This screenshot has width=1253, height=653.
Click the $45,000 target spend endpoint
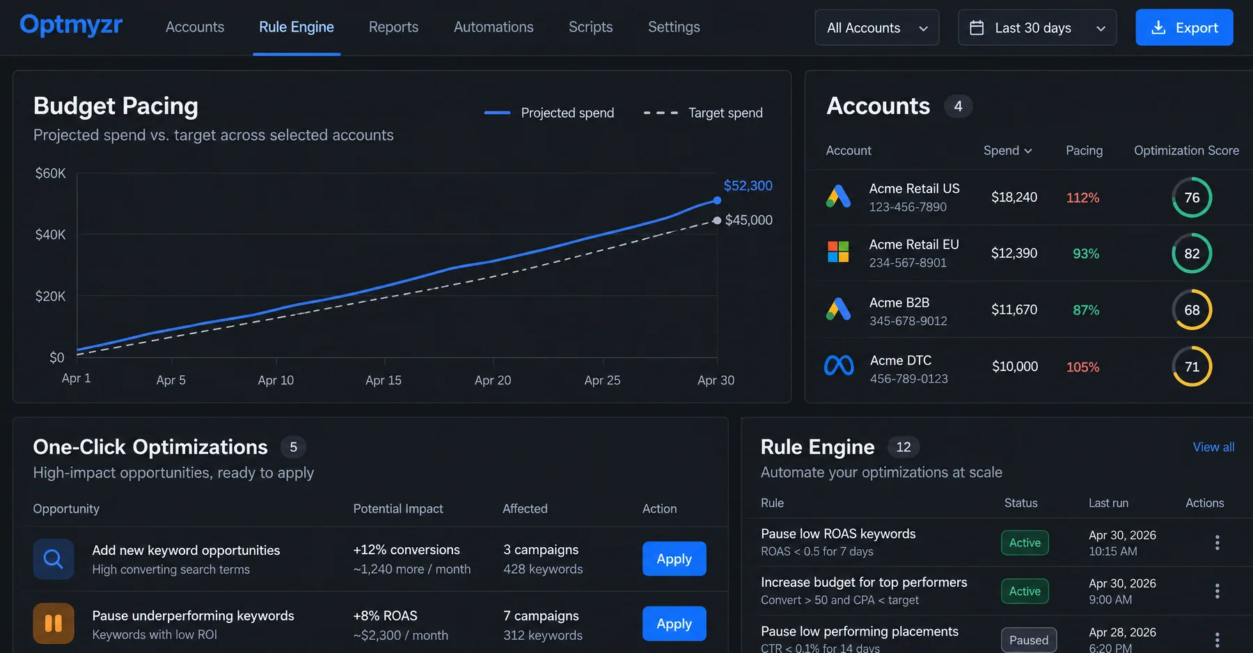(717, 221)
